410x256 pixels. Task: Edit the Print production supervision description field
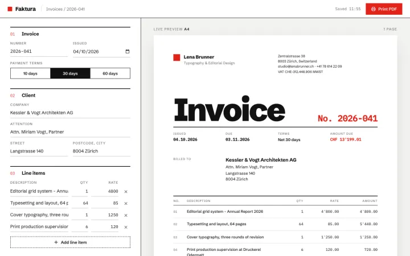(39, 227)
